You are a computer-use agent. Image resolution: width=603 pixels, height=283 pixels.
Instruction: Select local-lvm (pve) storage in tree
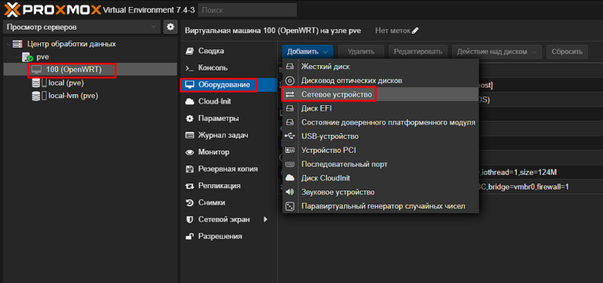coord(73,96)
